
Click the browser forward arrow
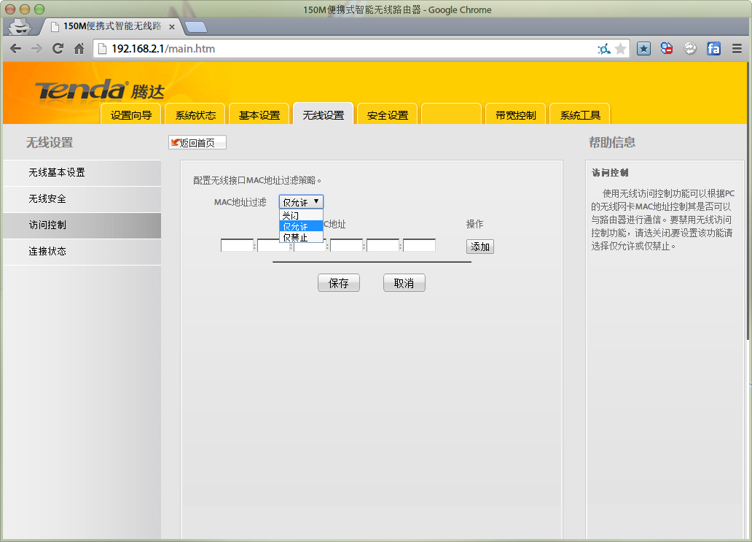(36, 48)
